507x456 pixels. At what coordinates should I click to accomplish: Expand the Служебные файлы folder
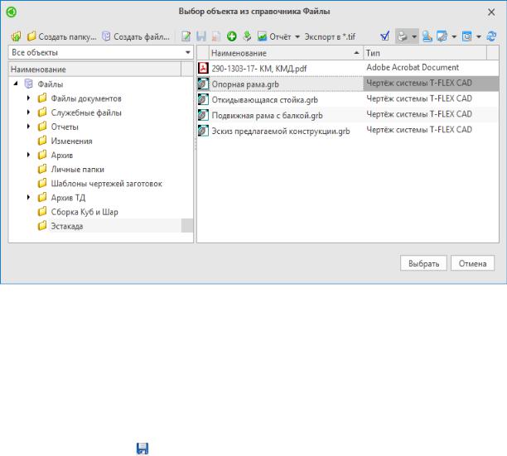click(28, 112)
